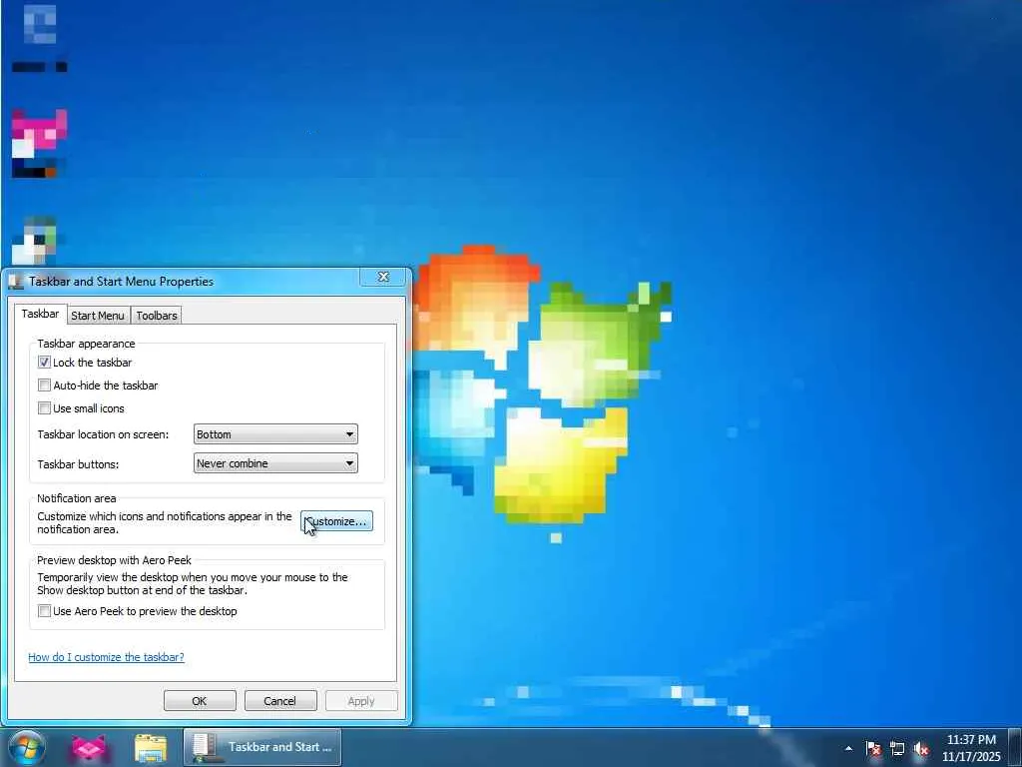The image size is (1022, 767).
Task: Click the Show desktop strip
Action: [x=1014, y=747]
